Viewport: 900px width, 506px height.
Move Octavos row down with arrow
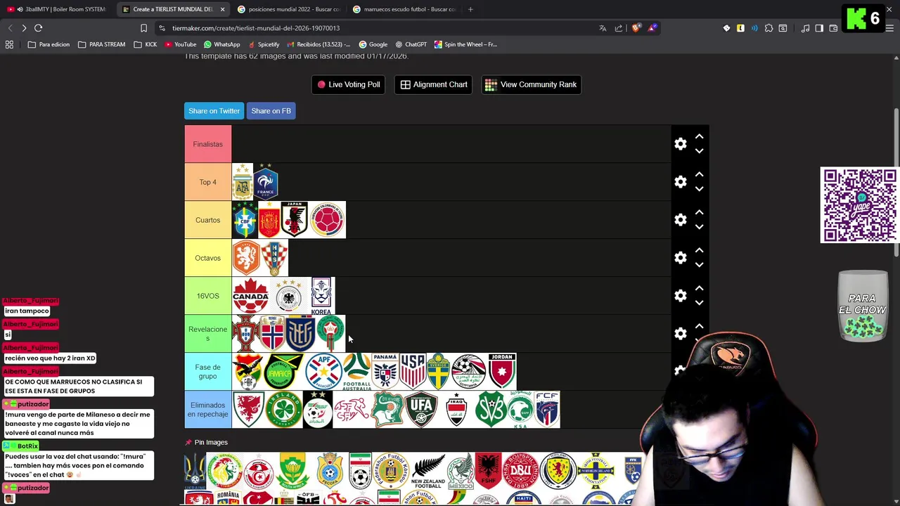[699, 265]
